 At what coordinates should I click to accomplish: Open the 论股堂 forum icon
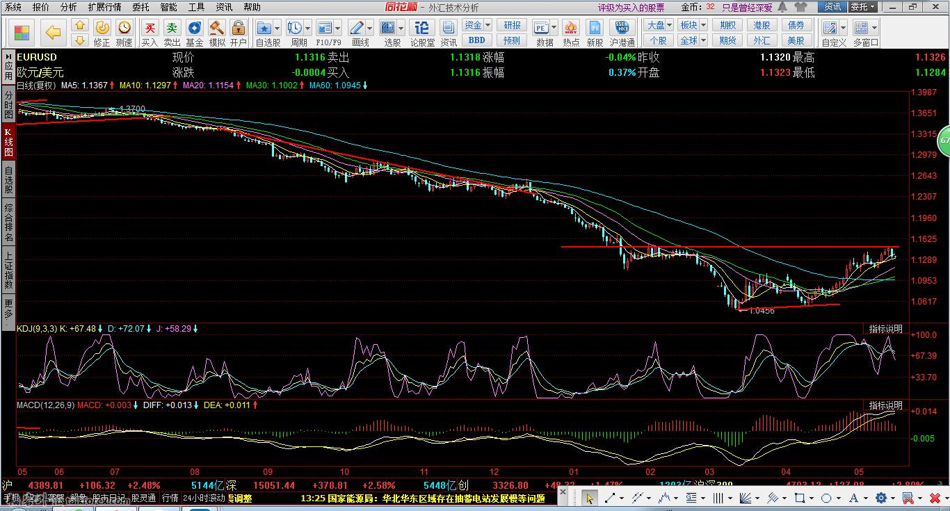point(421,28)
